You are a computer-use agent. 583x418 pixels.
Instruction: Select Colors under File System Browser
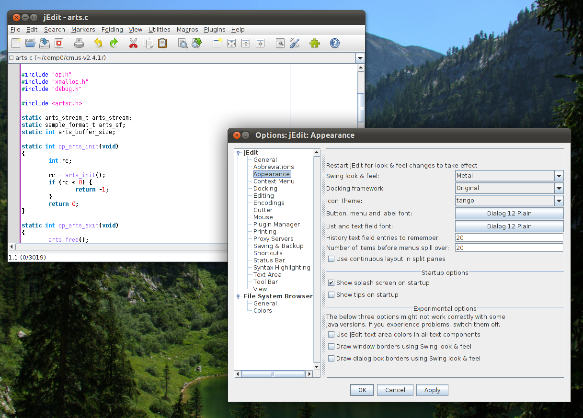(x=263, y=311)
